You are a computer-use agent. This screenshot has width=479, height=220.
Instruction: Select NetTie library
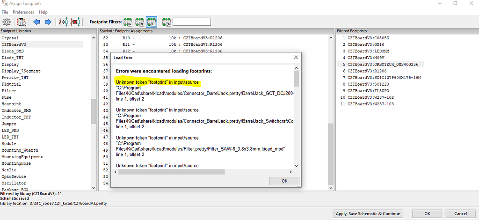pos(9,170)
